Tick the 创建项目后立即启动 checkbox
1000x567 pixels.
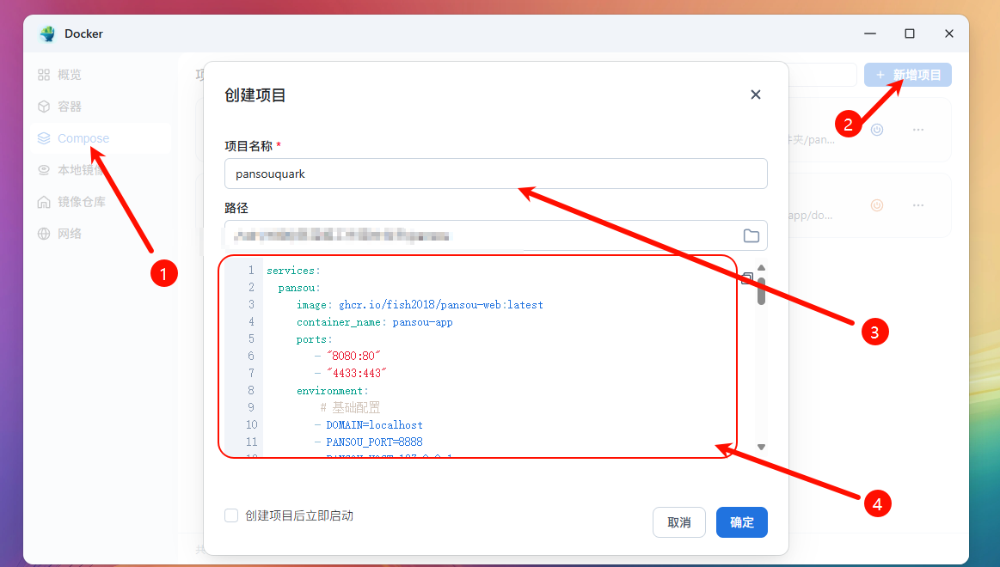[231, 515]
